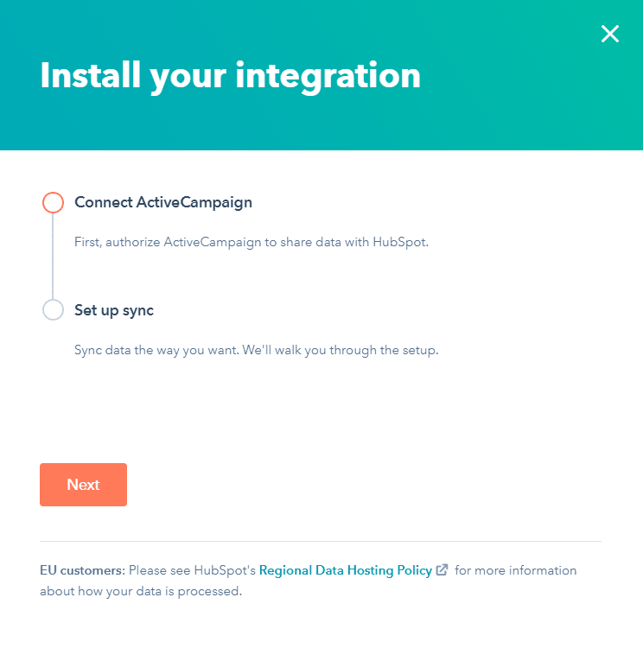
Task: Click the Connect ActiveCampaign step title
Action: point(163,203)
